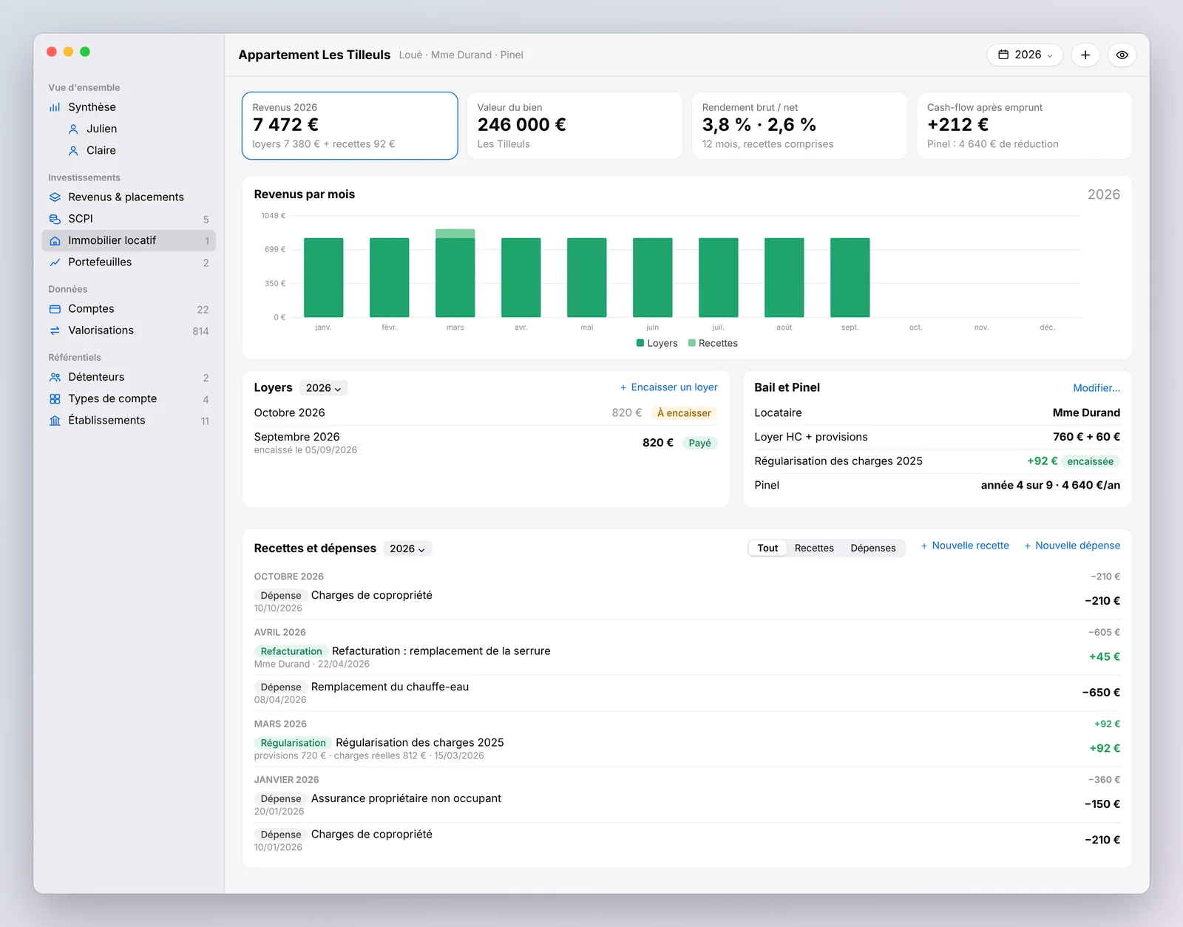Select the Valeur du bien card
This screenshot has width=1183, height=927.
point(574,126)
